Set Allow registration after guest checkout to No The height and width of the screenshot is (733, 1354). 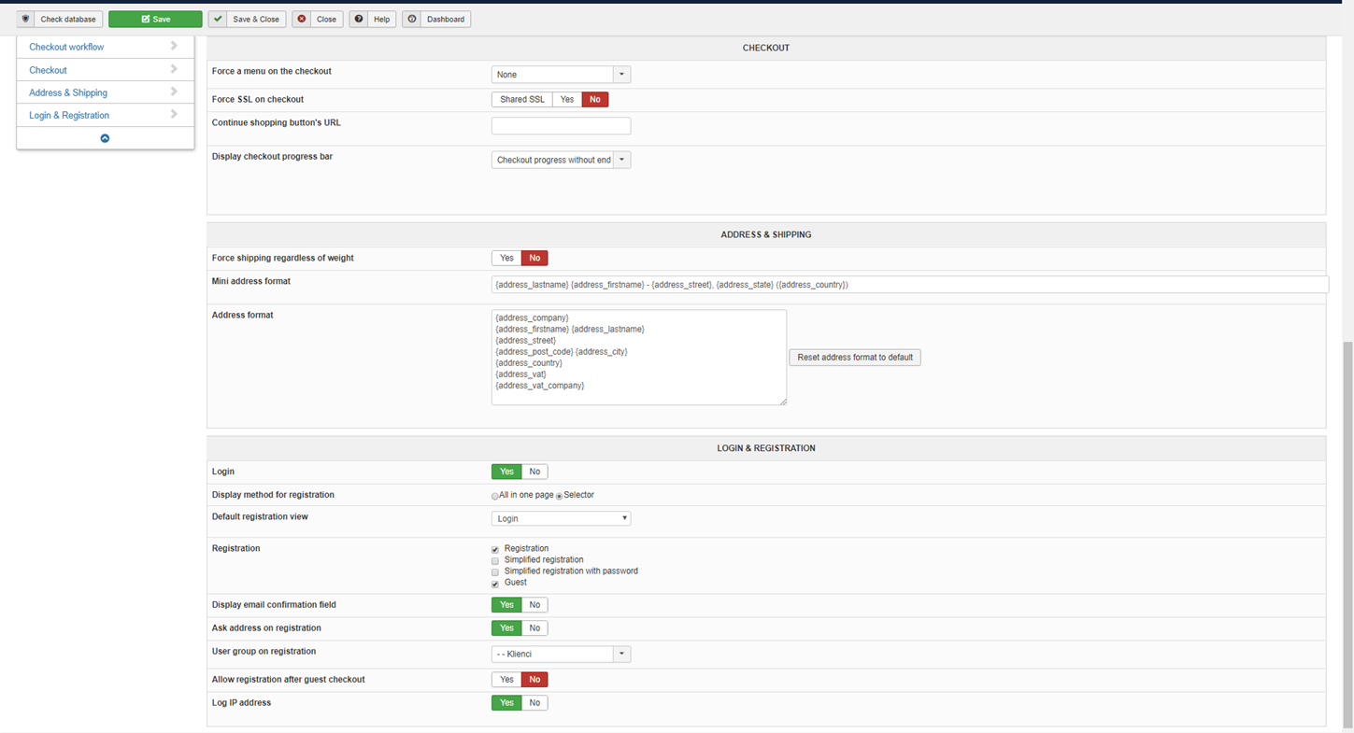coord(534,680)
